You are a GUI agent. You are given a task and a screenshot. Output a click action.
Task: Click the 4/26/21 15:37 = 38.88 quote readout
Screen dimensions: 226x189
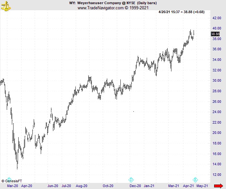[x=181, y=12]
